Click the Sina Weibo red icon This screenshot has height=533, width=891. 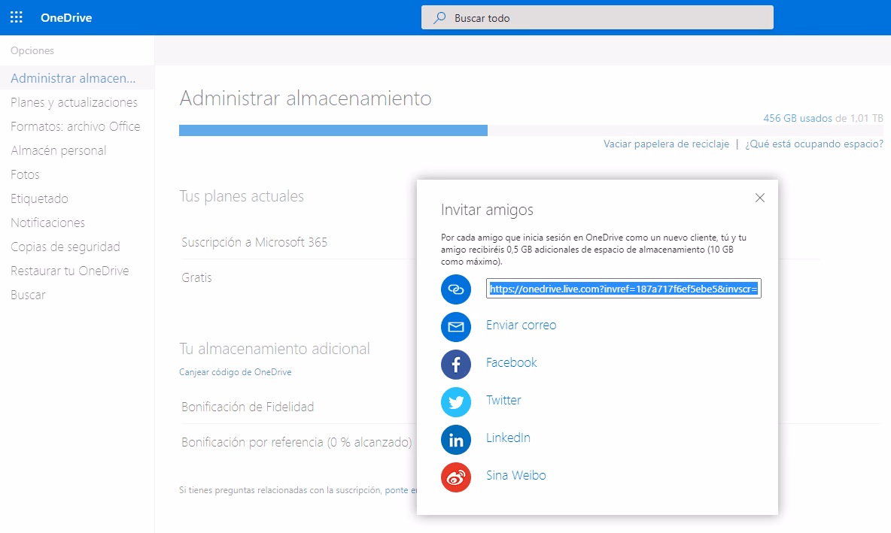456,477
